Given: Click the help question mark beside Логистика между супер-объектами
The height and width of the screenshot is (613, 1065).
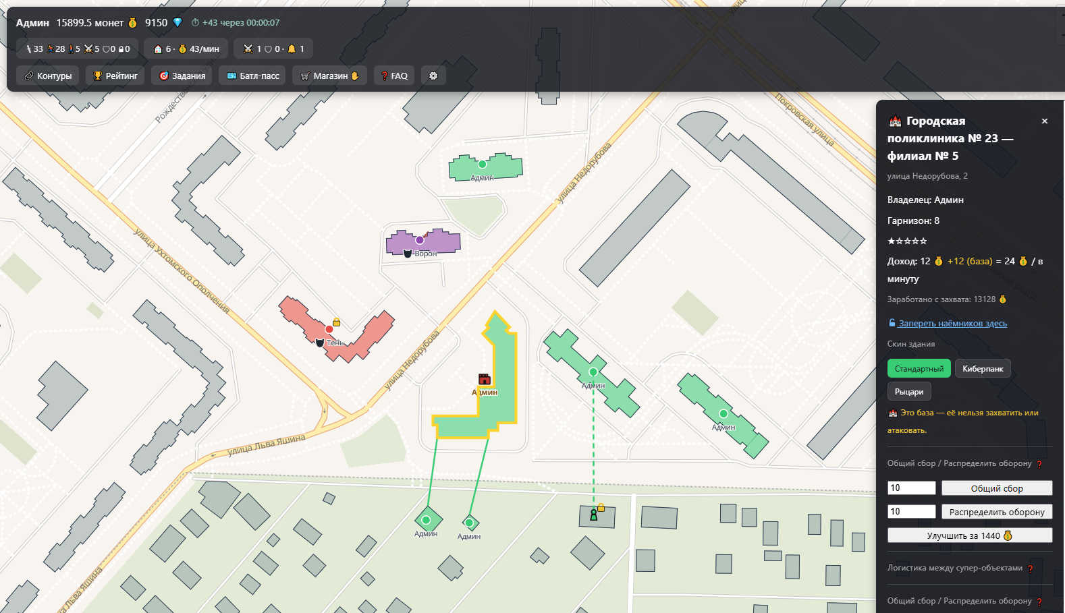Looking at the screenshot, I should (x=1031, y=568).
